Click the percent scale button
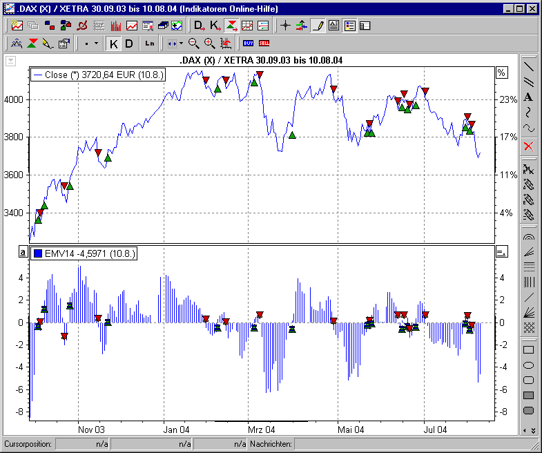The width and height of the screenshot is (542, 453). click(501, 73)
